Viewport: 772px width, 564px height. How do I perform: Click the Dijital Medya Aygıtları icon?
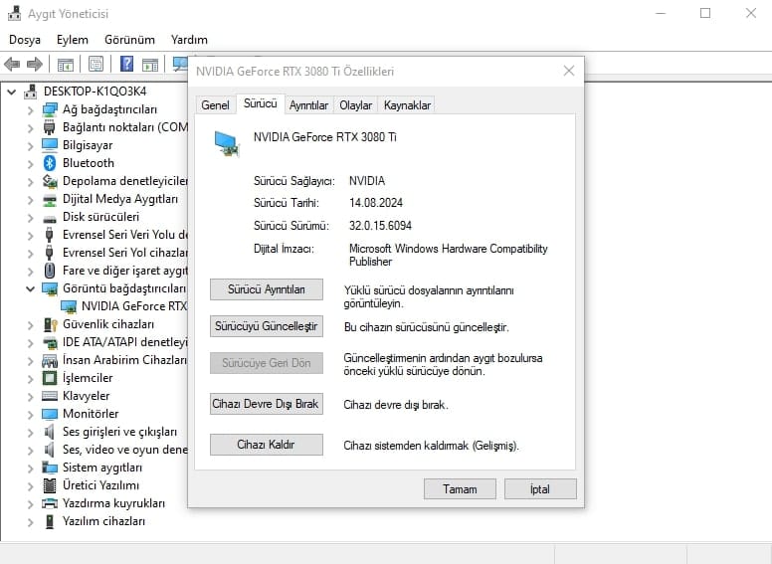pos(50,199)
